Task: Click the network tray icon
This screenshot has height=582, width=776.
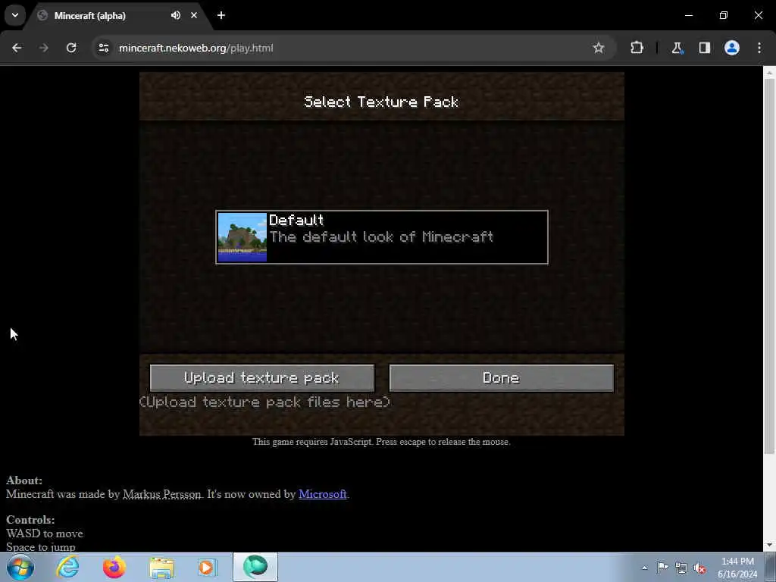Action: click(x=681, y=568)
